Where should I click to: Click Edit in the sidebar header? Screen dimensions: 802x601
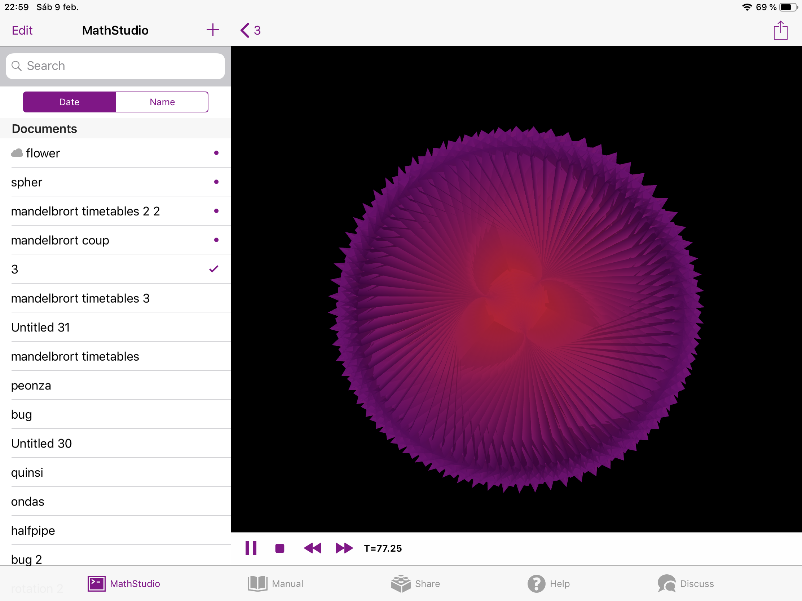point(22,30)
